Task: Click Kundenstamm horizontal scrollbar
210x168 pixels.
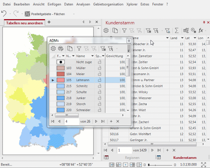Action: tap(152, 144)
